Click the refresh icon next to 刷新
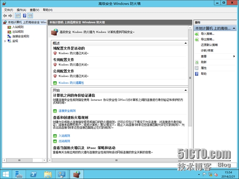The height and width of the screenshot is (179, 239). point(197,62)
